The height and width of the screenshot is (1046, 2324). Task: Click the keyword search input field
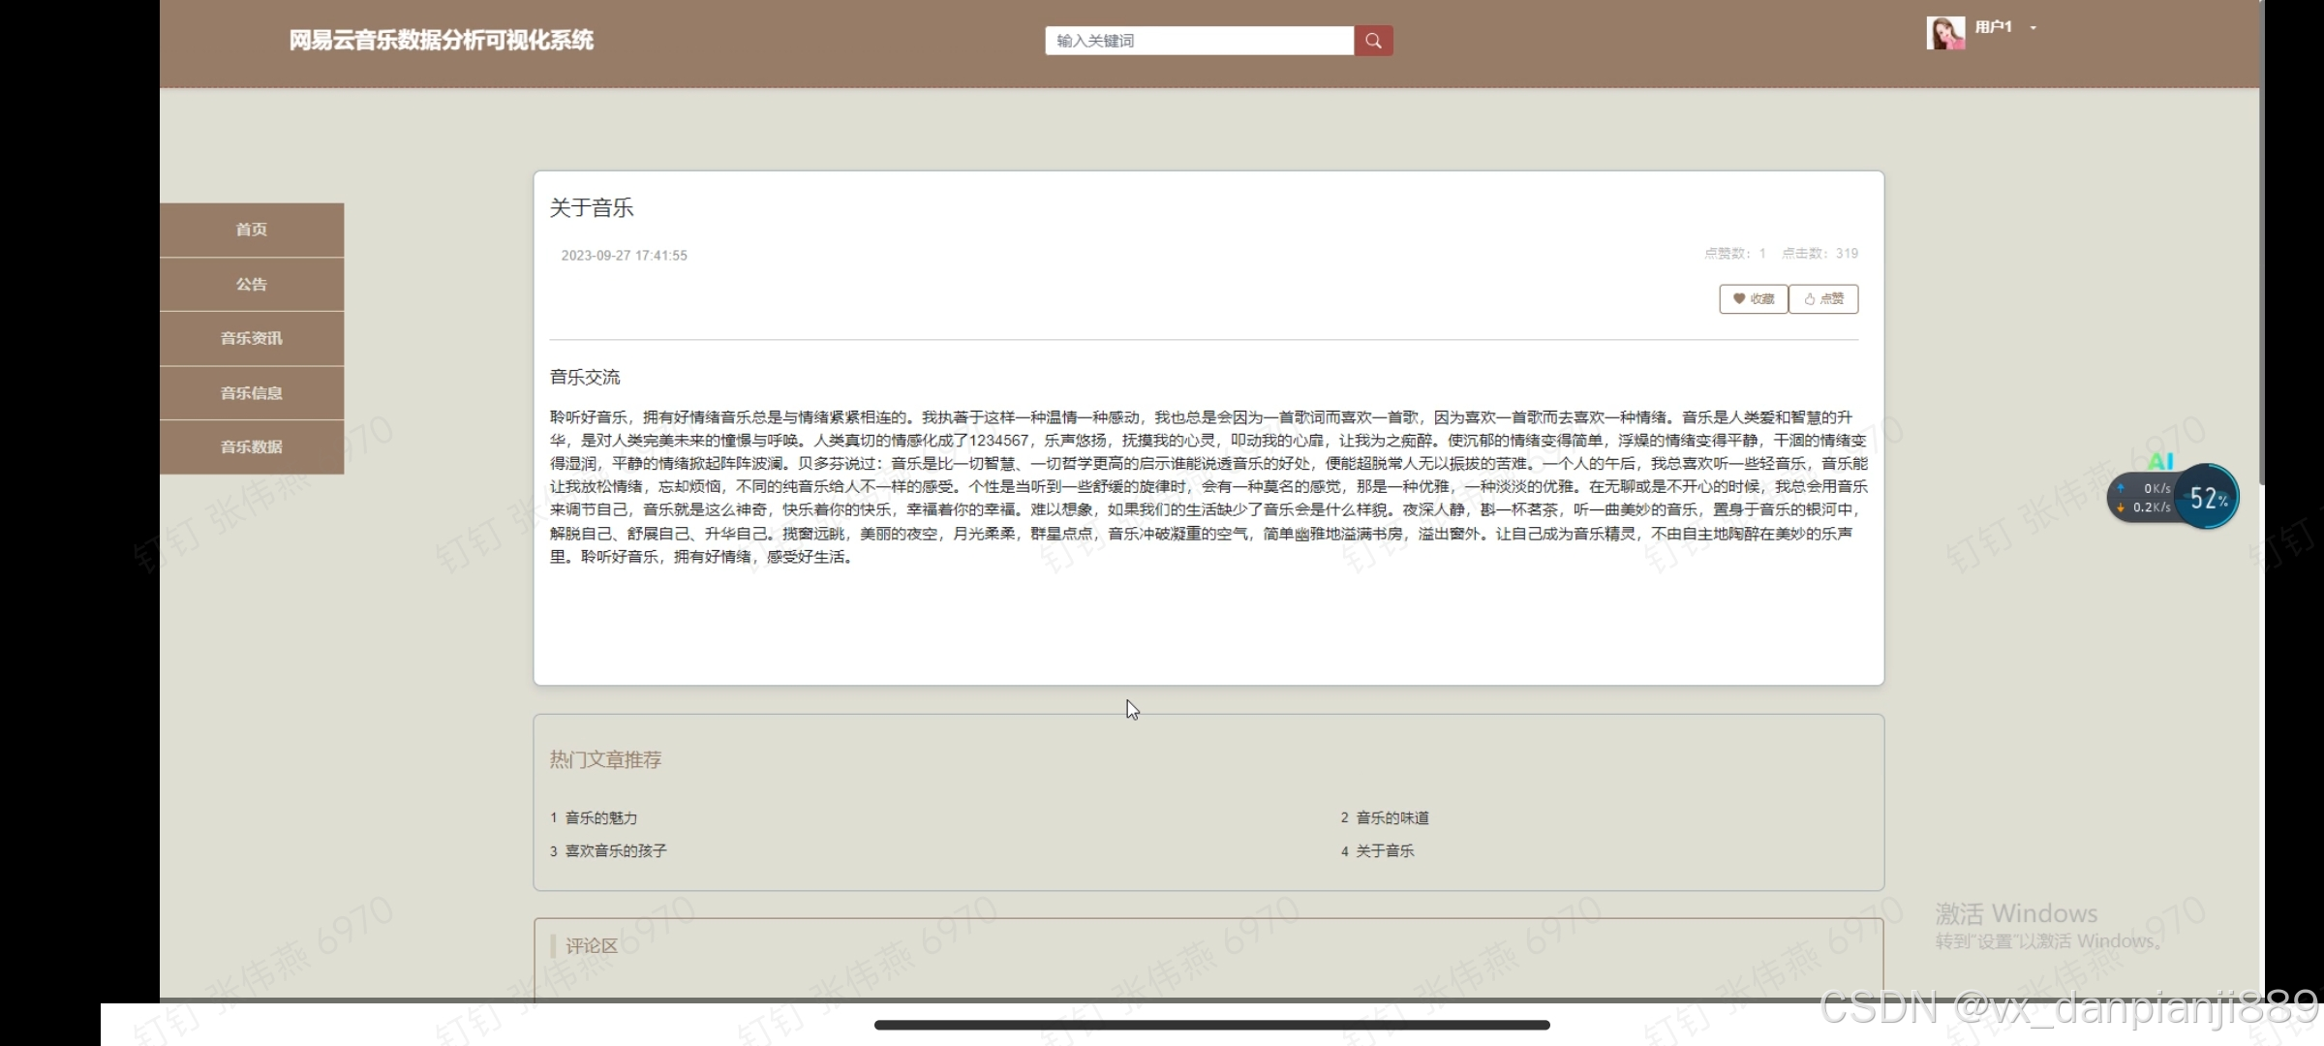(1199, 41)
